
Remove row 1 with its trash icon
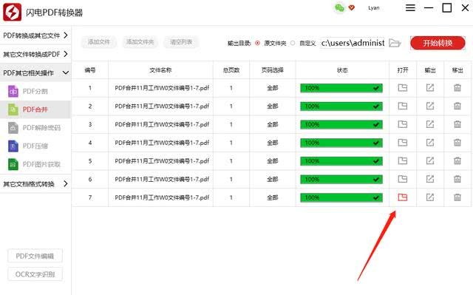(x=457, y=88)
